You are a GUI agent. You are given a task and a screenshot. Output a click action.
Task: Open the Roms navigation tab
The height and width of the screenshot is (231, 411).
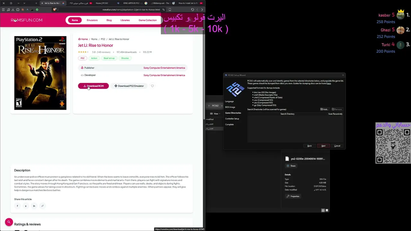click(75, 20)
